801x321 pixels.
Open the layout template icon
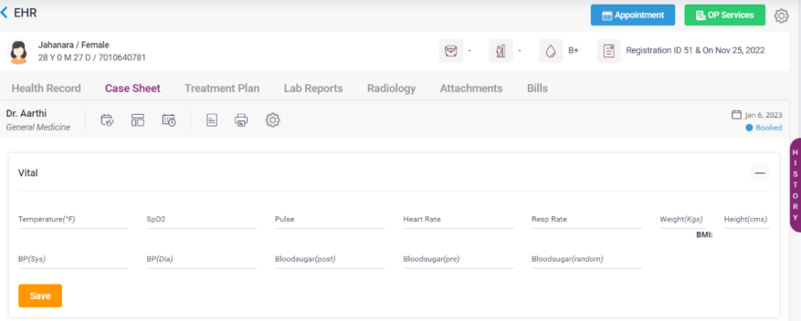coord(138,120)
